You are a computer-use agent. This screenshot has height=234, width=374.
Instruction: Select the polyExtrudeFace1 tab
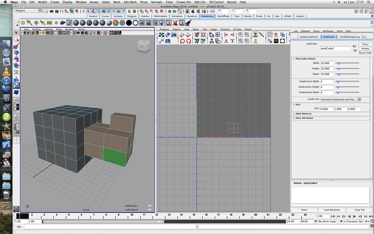tap(309, 37)
